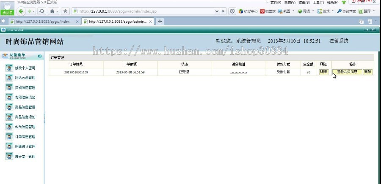The image size is (381, 184).
Task: Click 注销系统 to log out
Action: pyautogui.click(x=339, y=41)
